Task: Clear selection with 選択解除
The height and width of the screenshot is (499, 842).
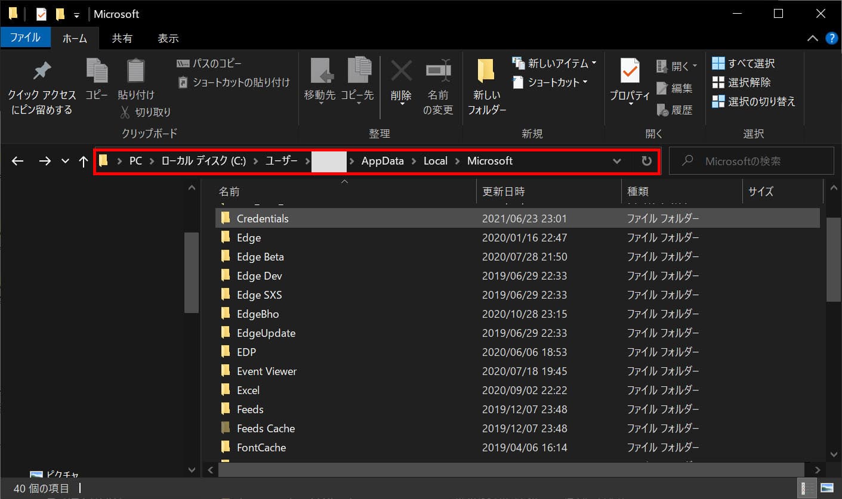Action: click(x=741, y=82)
